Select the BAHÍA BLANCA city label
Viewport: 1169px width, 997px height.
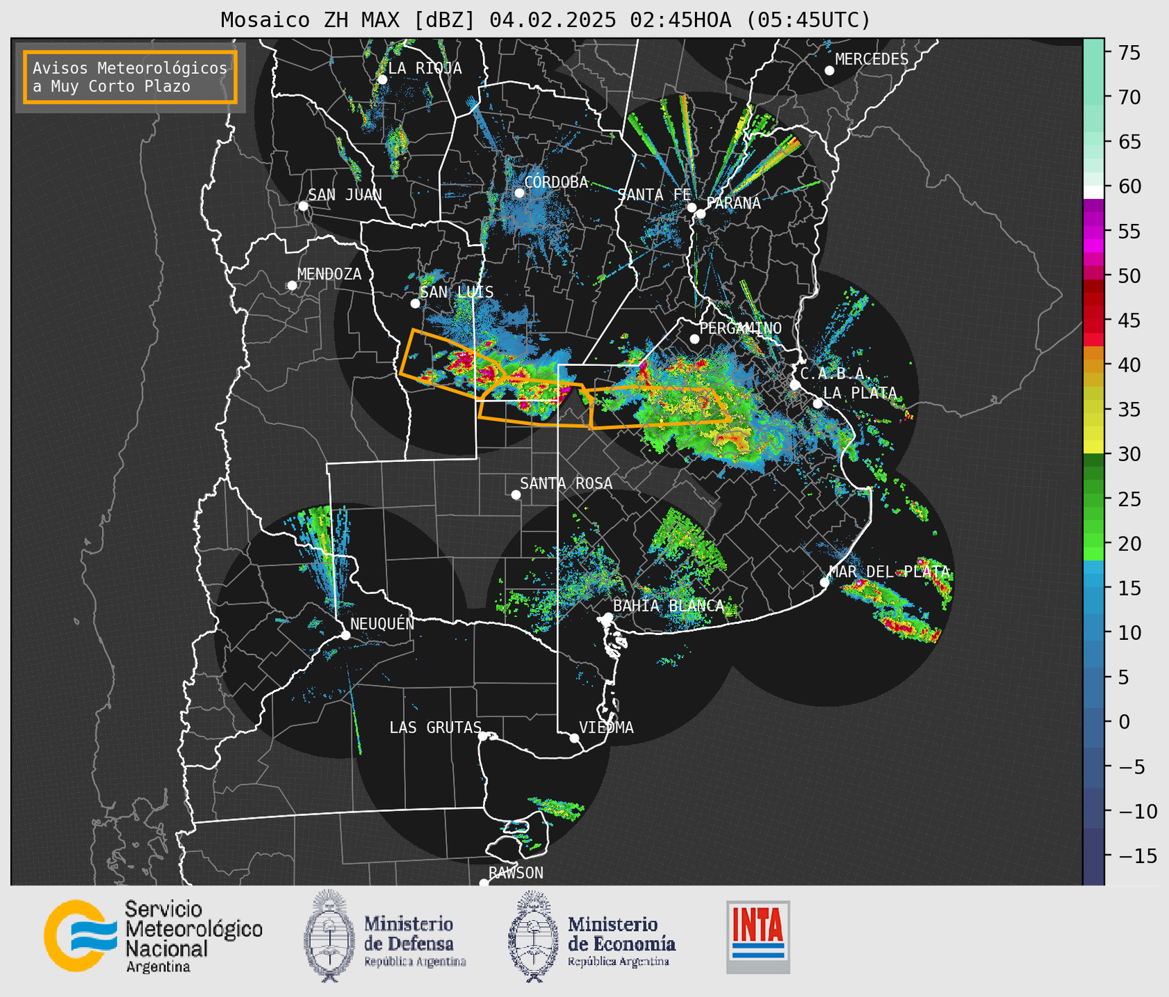click(x=669, y=606)
